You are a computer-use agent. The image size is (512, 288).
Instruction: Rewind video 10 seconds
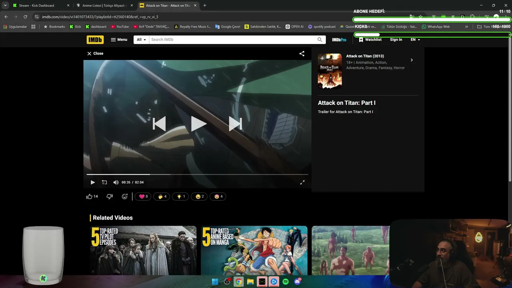pyautogui.click(x=104, y=182)
